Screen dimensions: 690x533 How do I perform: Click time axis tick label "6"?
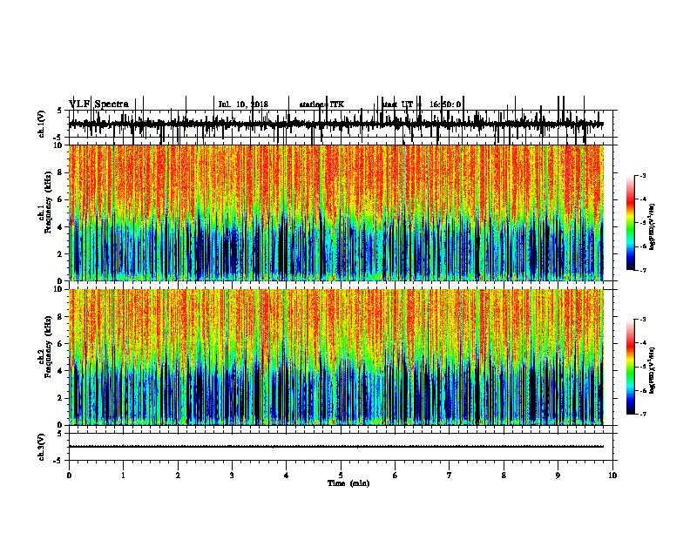(396, 476)
